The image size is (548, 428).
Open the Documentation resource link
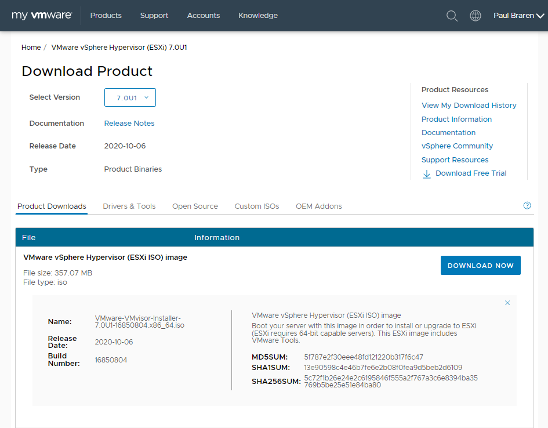[x=448, y=132]
